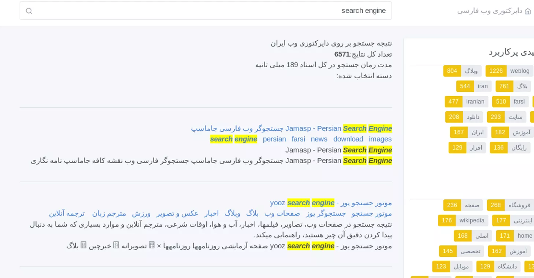
Task: Select the بلاگ tag with count 761
Action: [513, 86]
